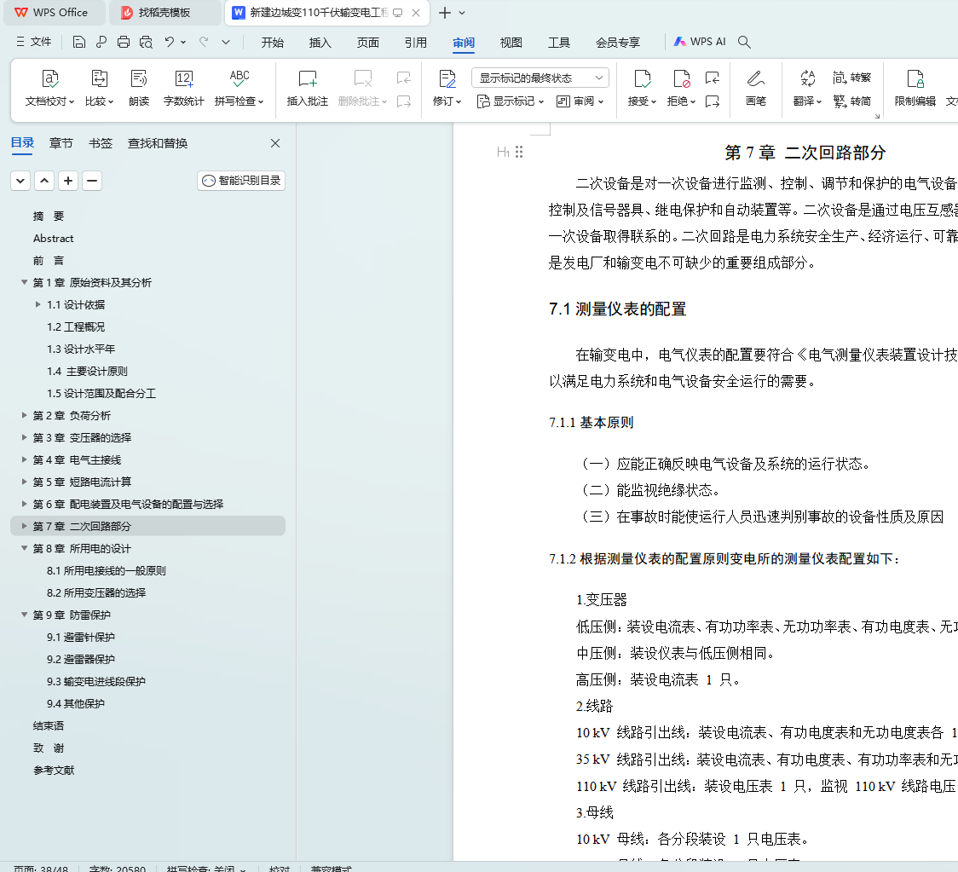Switch to the 视图 ribbon tab
Screen dimensions: 958x872
tap(511, 42)
